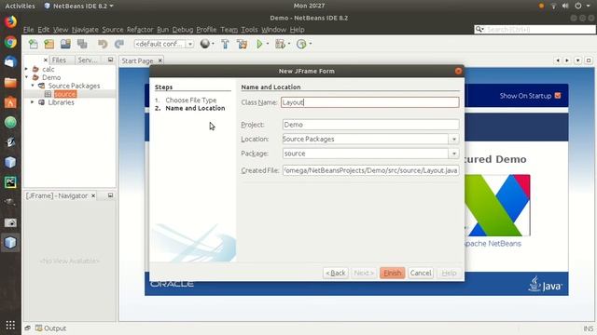Open the Refactor menu
The height and width of the screenshot is (335, 597).
click(x=140, y=30)
